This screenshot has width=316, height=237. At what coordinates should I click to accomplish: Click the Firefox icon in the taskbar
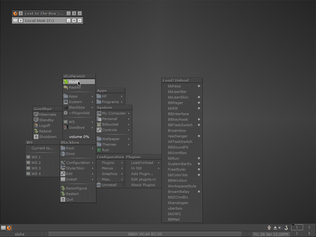pos(9,228)
